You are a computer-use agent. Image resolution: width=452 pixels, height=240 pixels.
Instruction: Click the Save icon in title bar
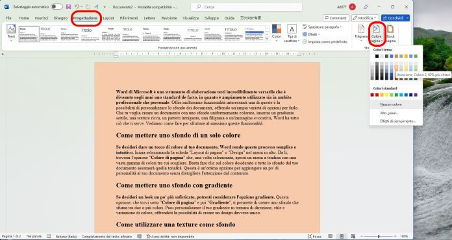point(68,6)
